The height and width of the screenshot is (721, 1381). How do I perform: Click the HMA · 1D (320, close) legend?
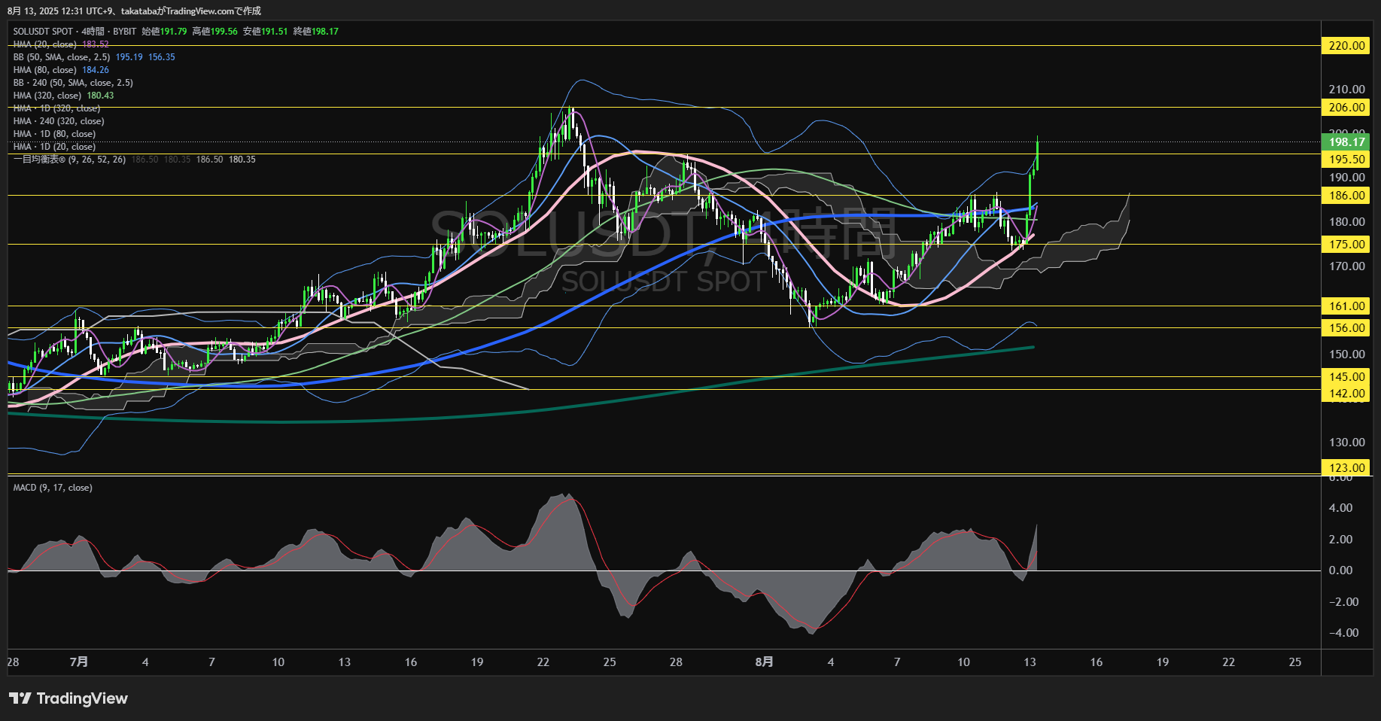tap(56, 108)
